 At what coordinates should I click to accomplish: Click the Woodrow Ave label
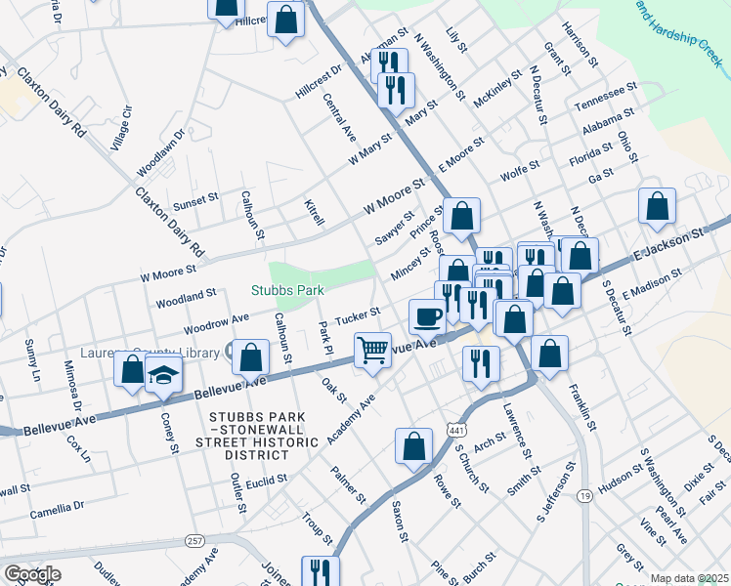(x=216, y=324)
